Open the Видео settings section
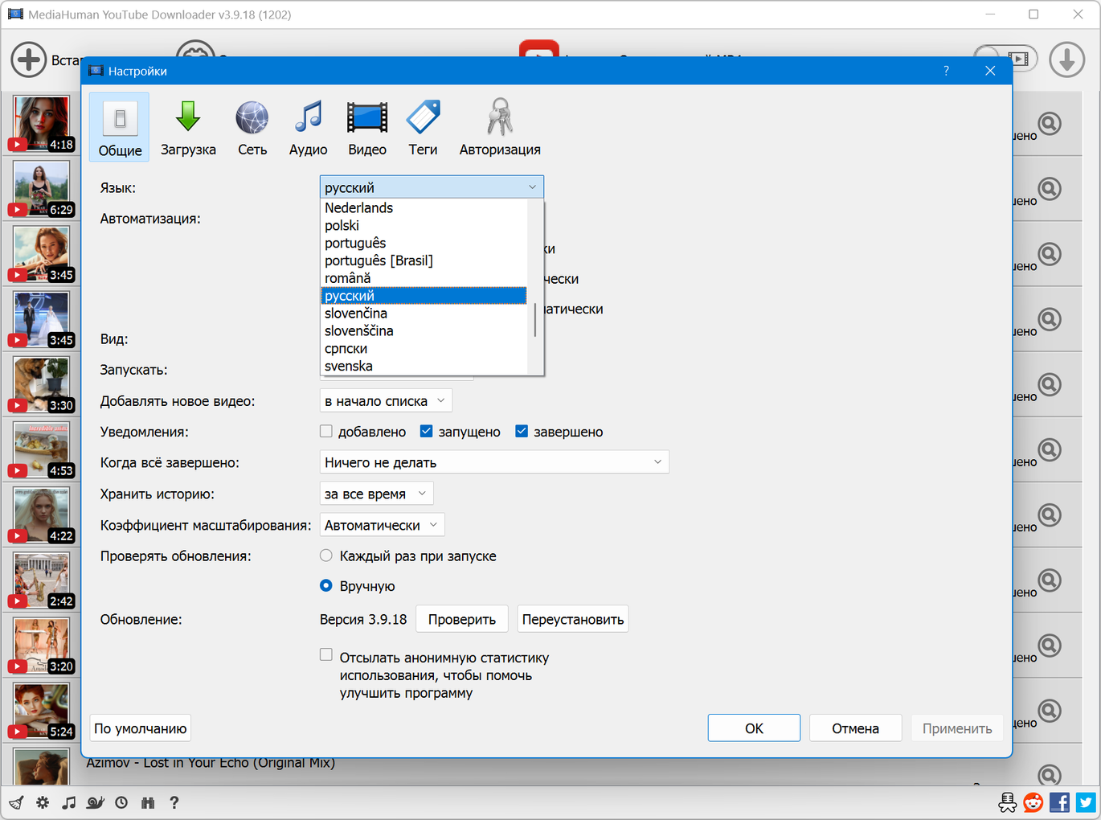 pos(367,129)
